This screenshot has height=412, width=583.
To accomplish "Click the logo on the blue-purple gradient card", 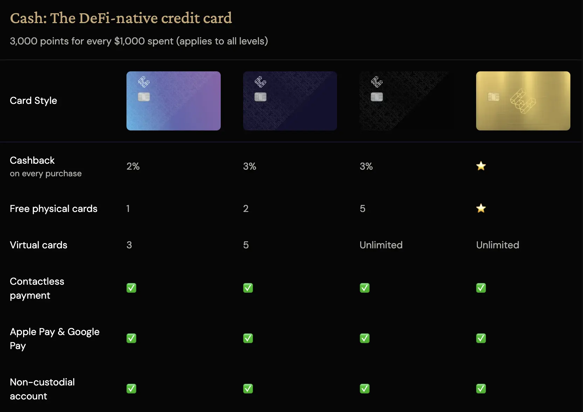I will point(144,82).
